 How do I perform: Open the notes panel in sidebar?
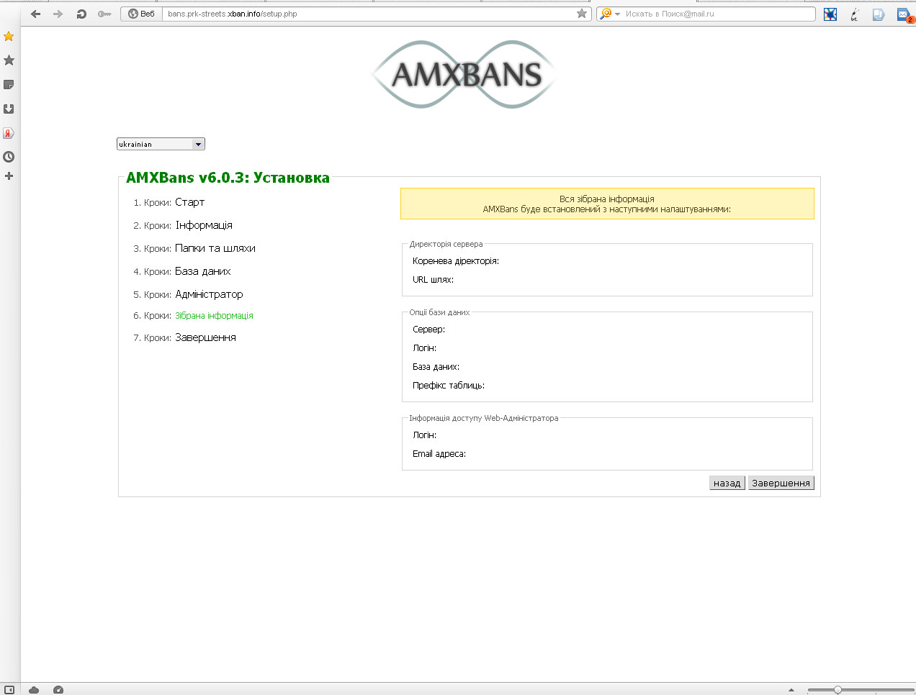coord(9,84)
